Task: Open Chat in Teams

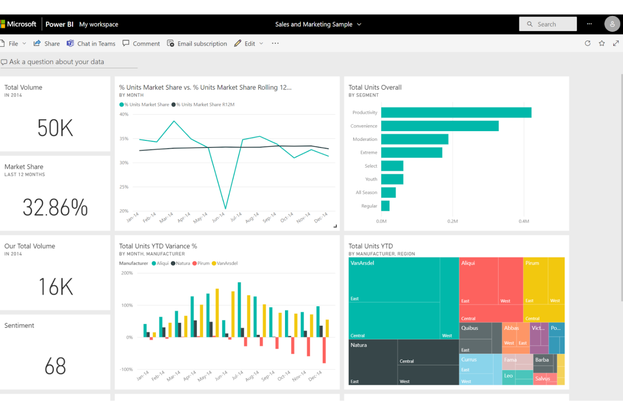Action: (x=91, y=43)
